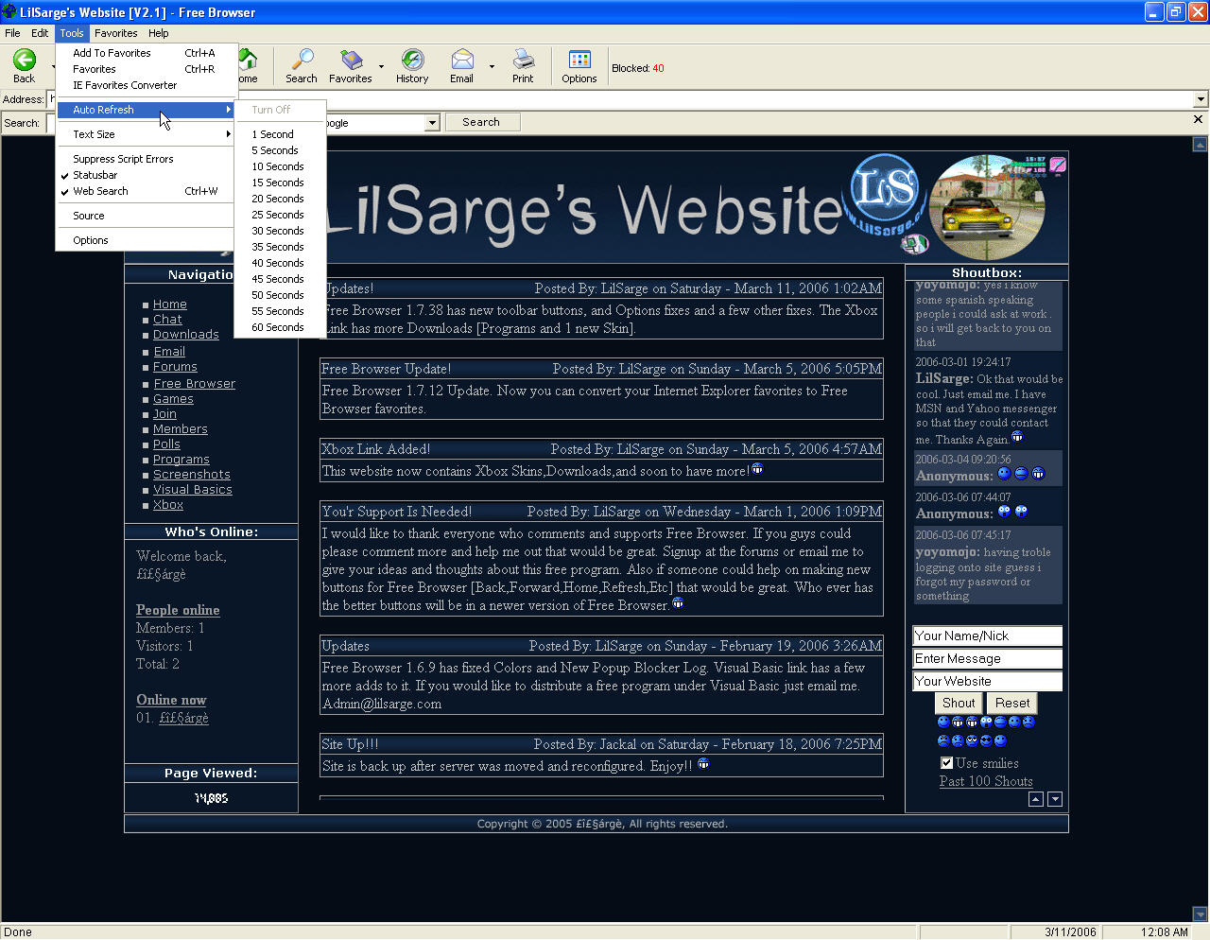Open the Games navigation link
This screenshot has height=940, width=1210.
click(x=174, y=399)
